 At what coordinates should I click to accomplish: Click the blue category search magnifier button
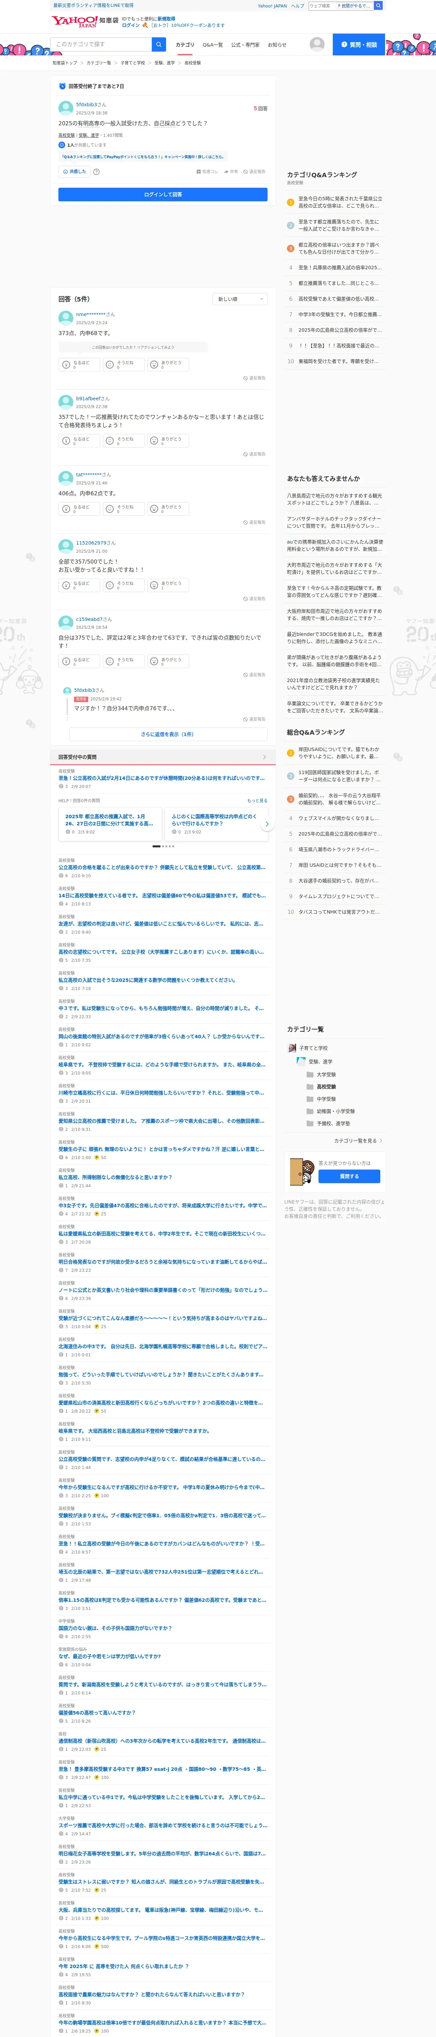pyautogui.click(x=159, y=44)
